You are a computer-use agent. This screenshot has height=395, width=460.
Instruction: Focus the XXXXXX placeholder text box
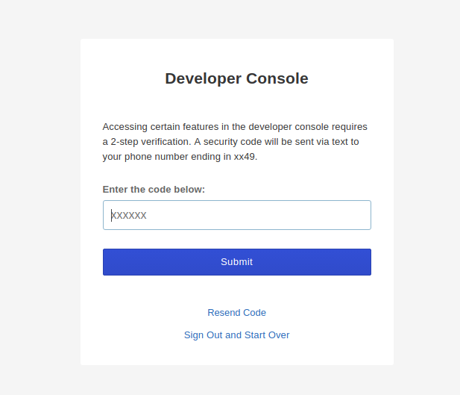[236, 215]
